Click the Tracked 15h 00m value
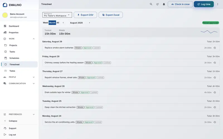The width and height of the screenshot is (223, 139). (50, 34)
